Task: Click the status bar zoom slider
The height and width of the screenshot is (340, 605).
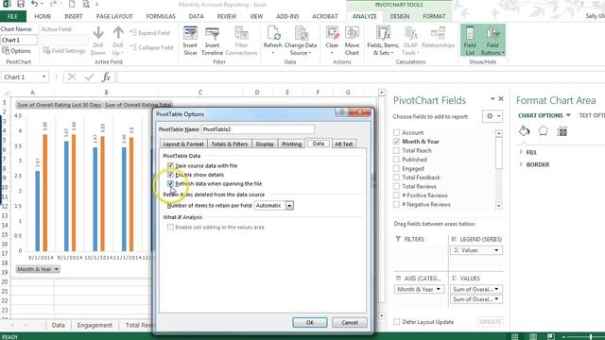Action: [x=591, y=337]
